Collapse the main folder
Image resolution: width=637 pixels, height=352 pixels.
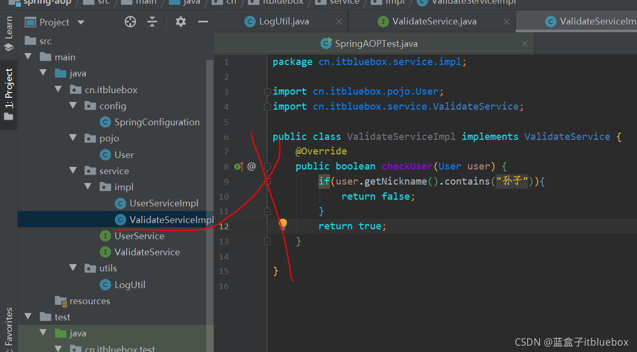(x=28, y=57)
